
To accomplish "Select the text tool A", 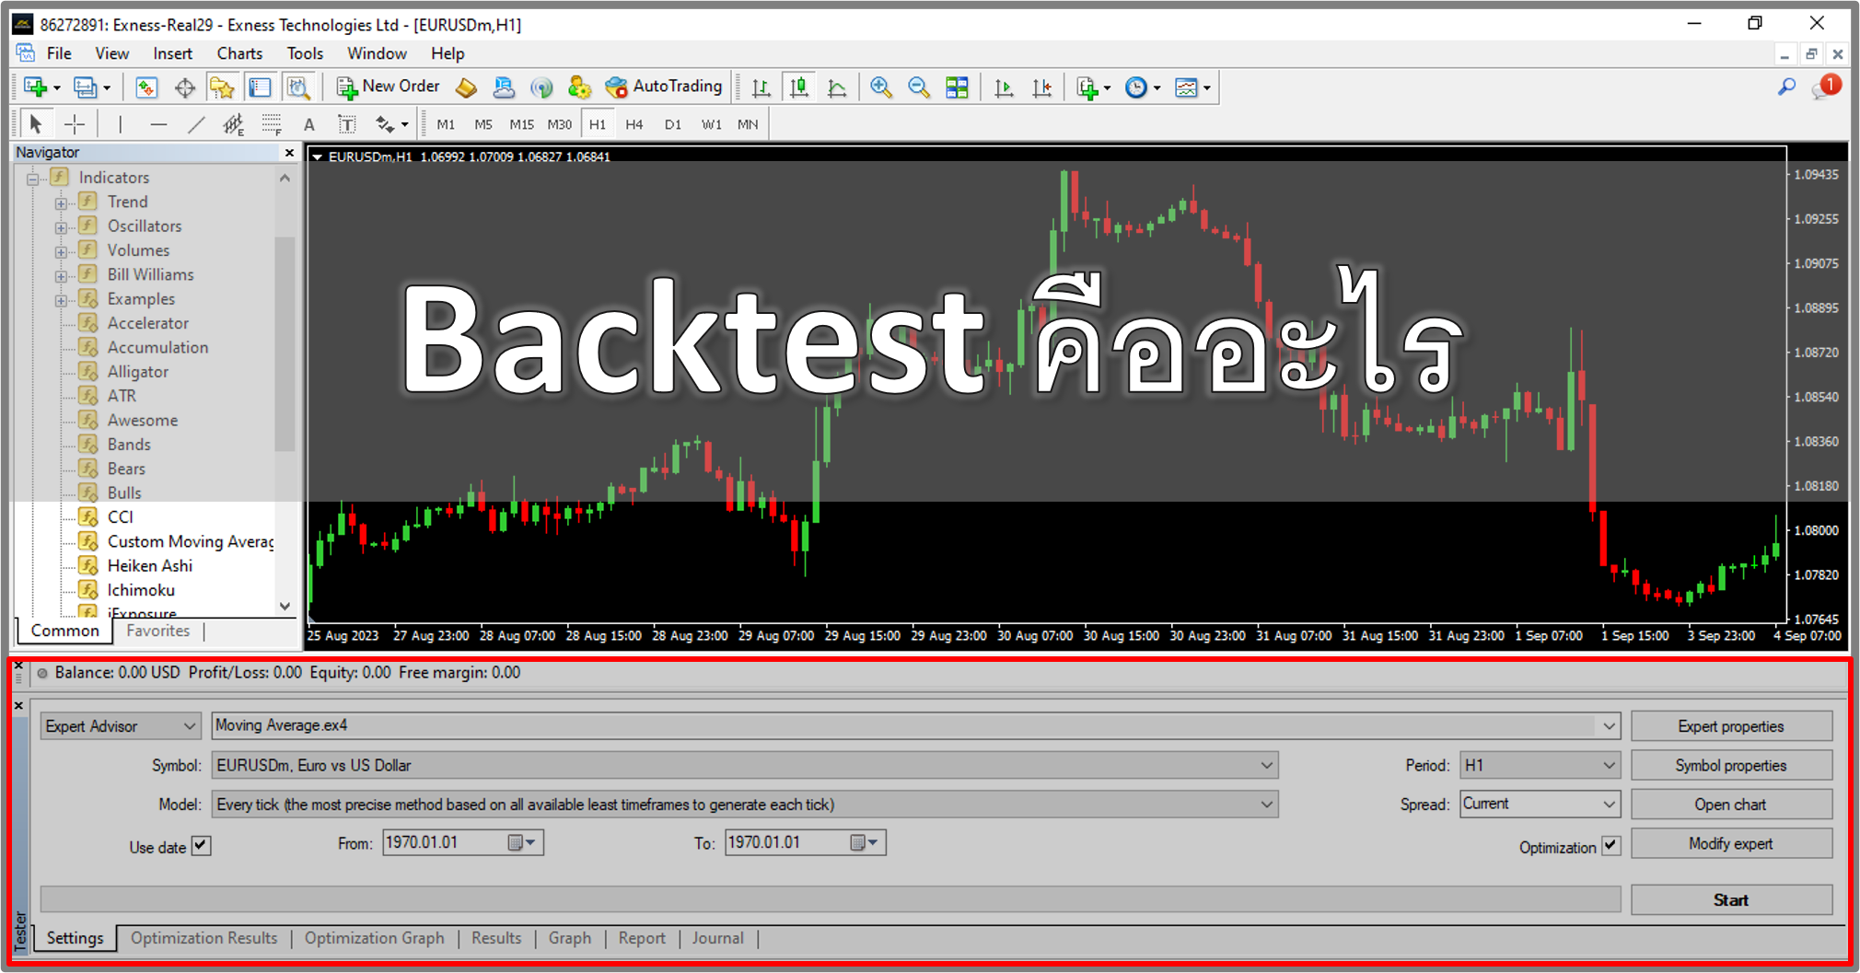I will (x=309, y=123).
